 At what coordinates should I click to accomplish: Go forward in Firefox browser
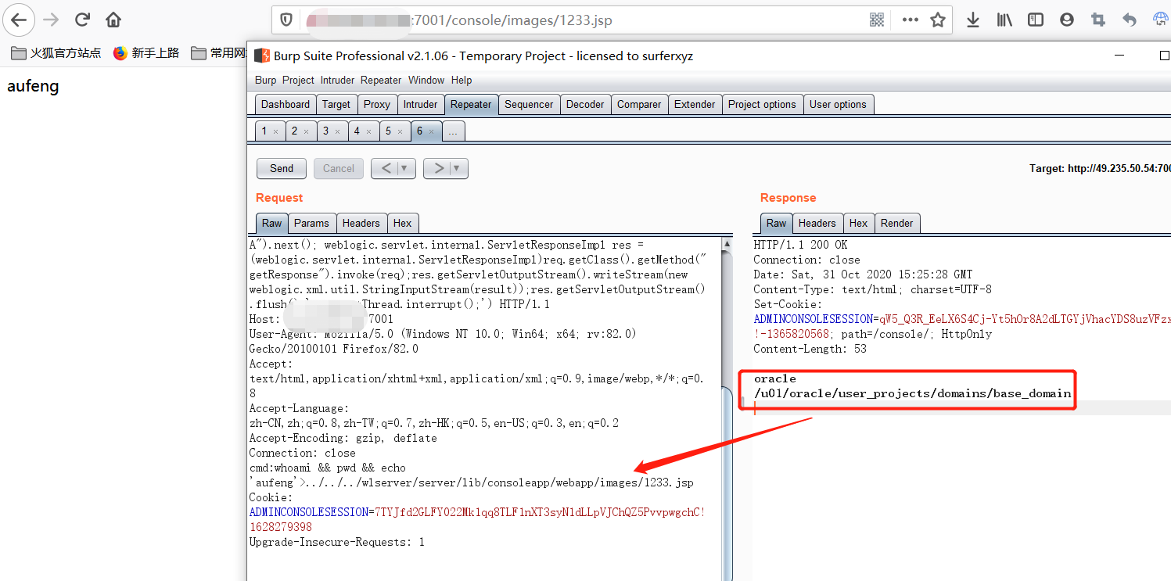51,20
